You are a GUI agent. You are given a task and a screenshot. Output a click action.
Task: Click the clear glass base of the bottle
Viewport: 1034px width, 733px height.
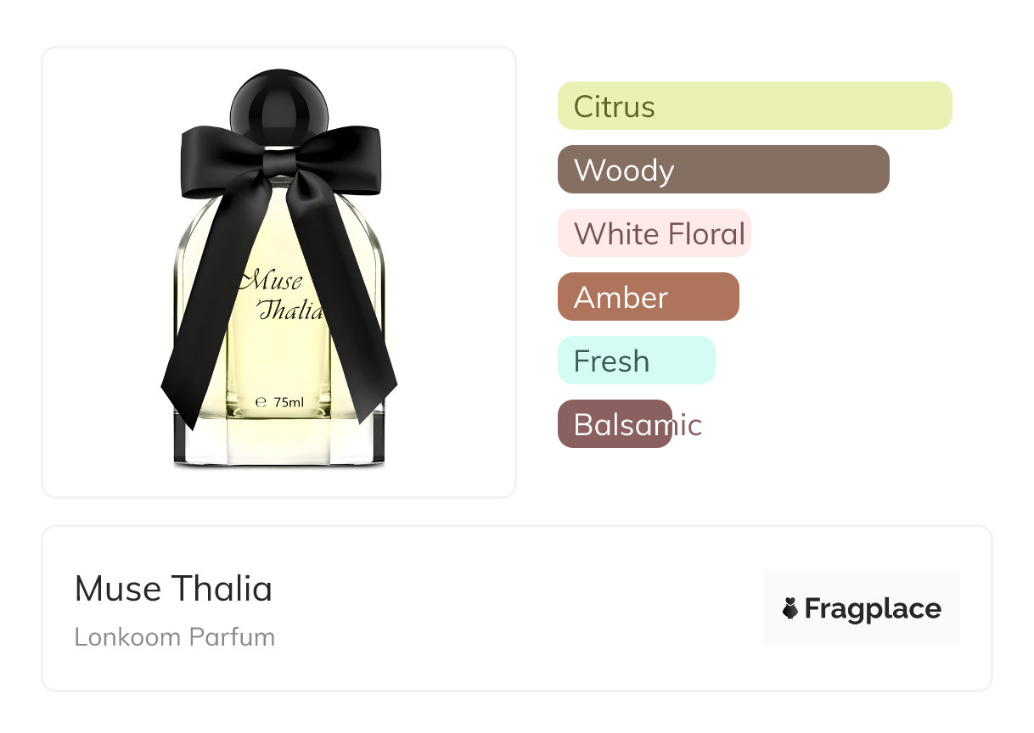tap(279, 445)
